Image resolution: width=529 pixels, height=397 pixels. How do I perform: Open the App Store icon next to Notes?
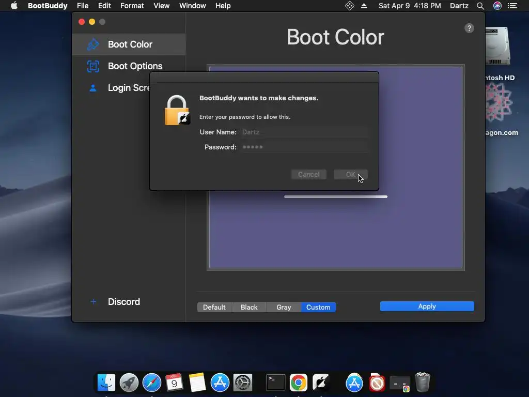[220, 383]
